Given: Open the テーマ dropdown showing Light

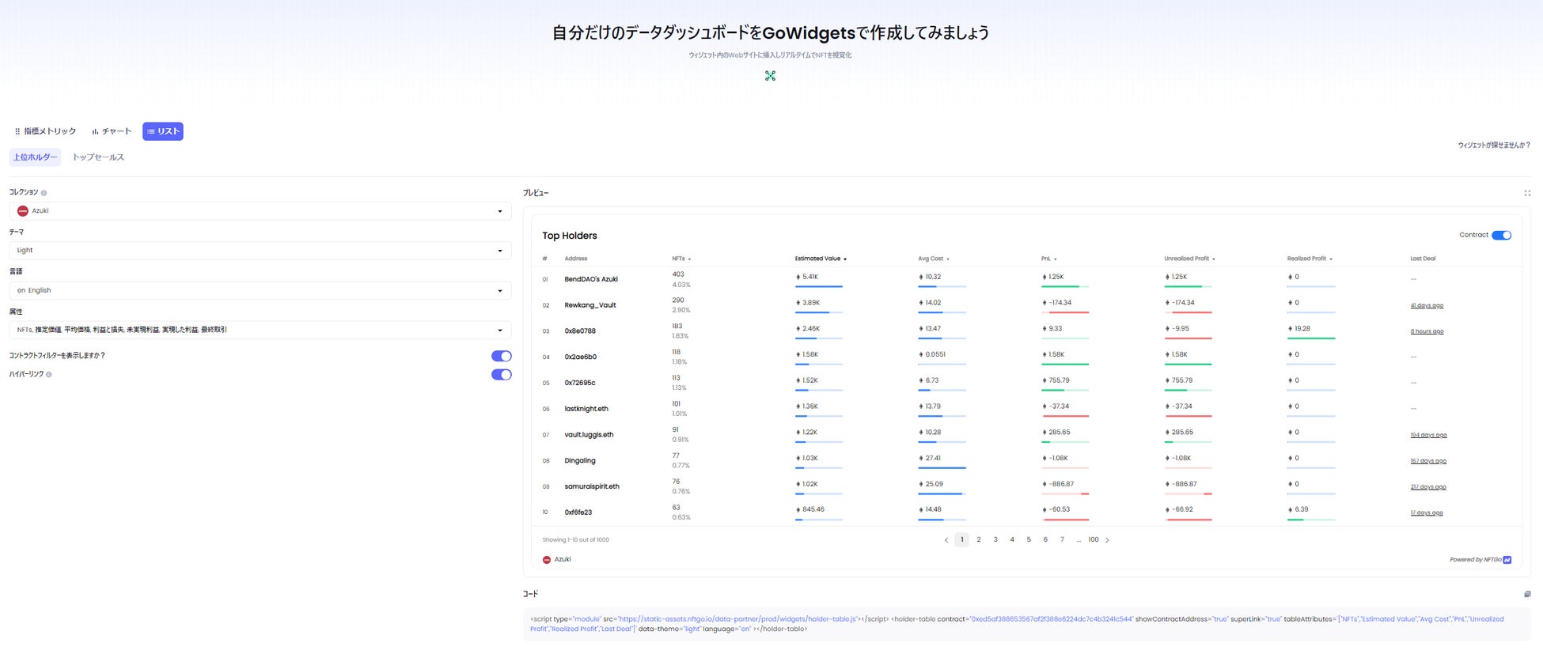Looking at the screenshot, I should pyautogui.click(x=260, y=251).
